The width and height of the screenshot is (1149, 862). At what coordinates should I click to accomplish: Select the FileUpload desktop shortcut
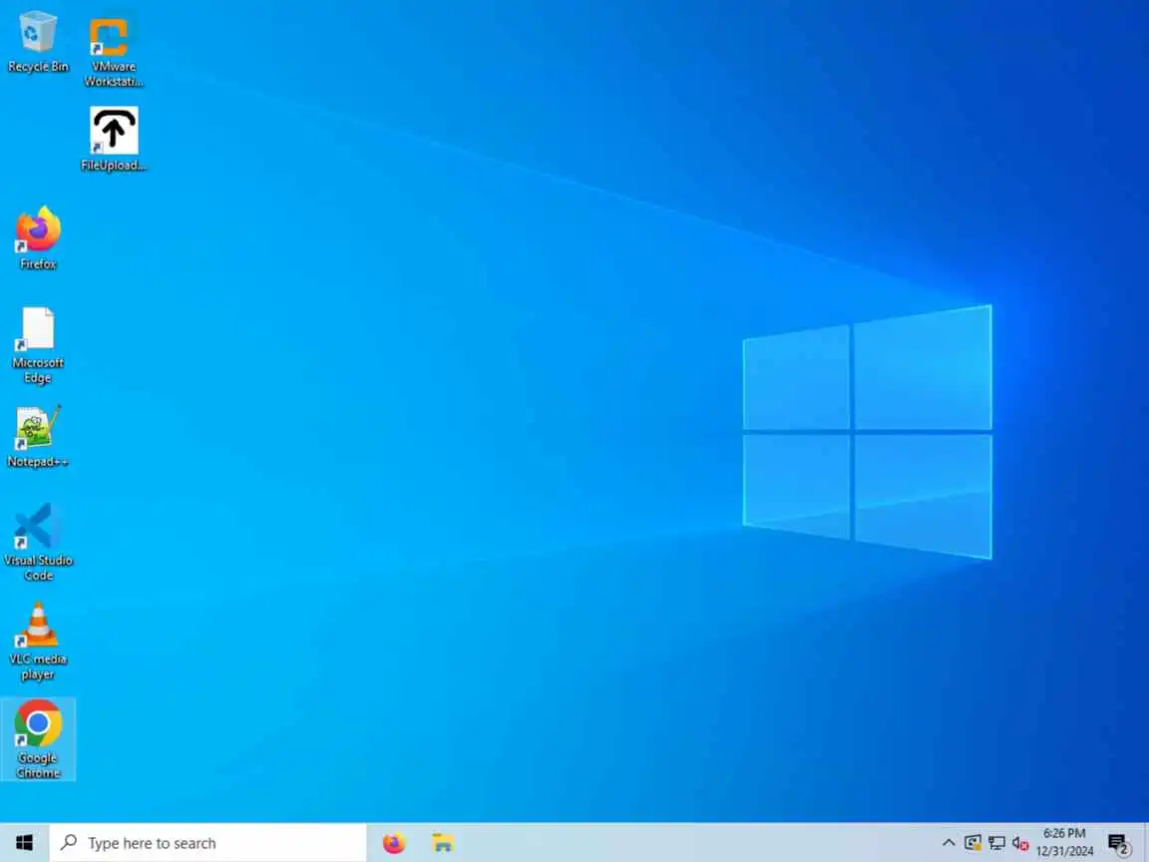[113, 140]
